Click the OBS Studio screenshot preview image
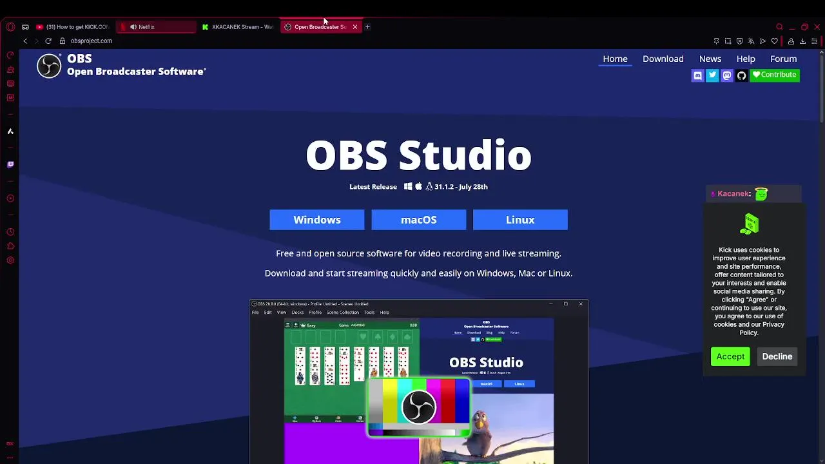The height and width of the screenshot is (464, 825). (x=419, y=382)
